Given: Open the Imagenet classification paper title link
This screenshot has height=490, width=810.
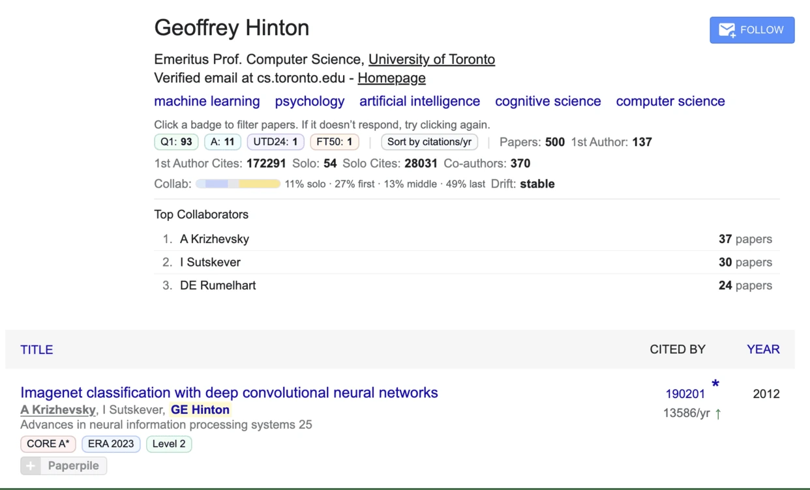Looking at the screenshot, I should [229, 392].
